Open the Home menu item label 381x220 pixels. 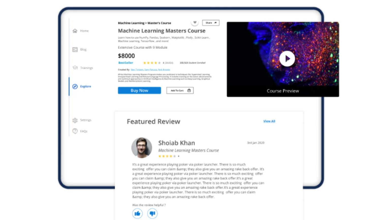pos(84,31)
